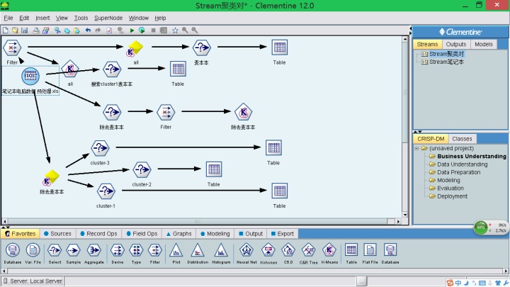Select the Table node after cluster-2

[214, 169]
